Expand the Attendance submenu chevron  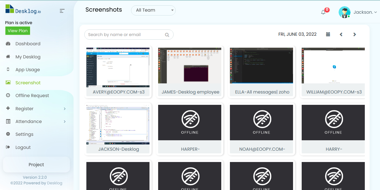[65, 122]
